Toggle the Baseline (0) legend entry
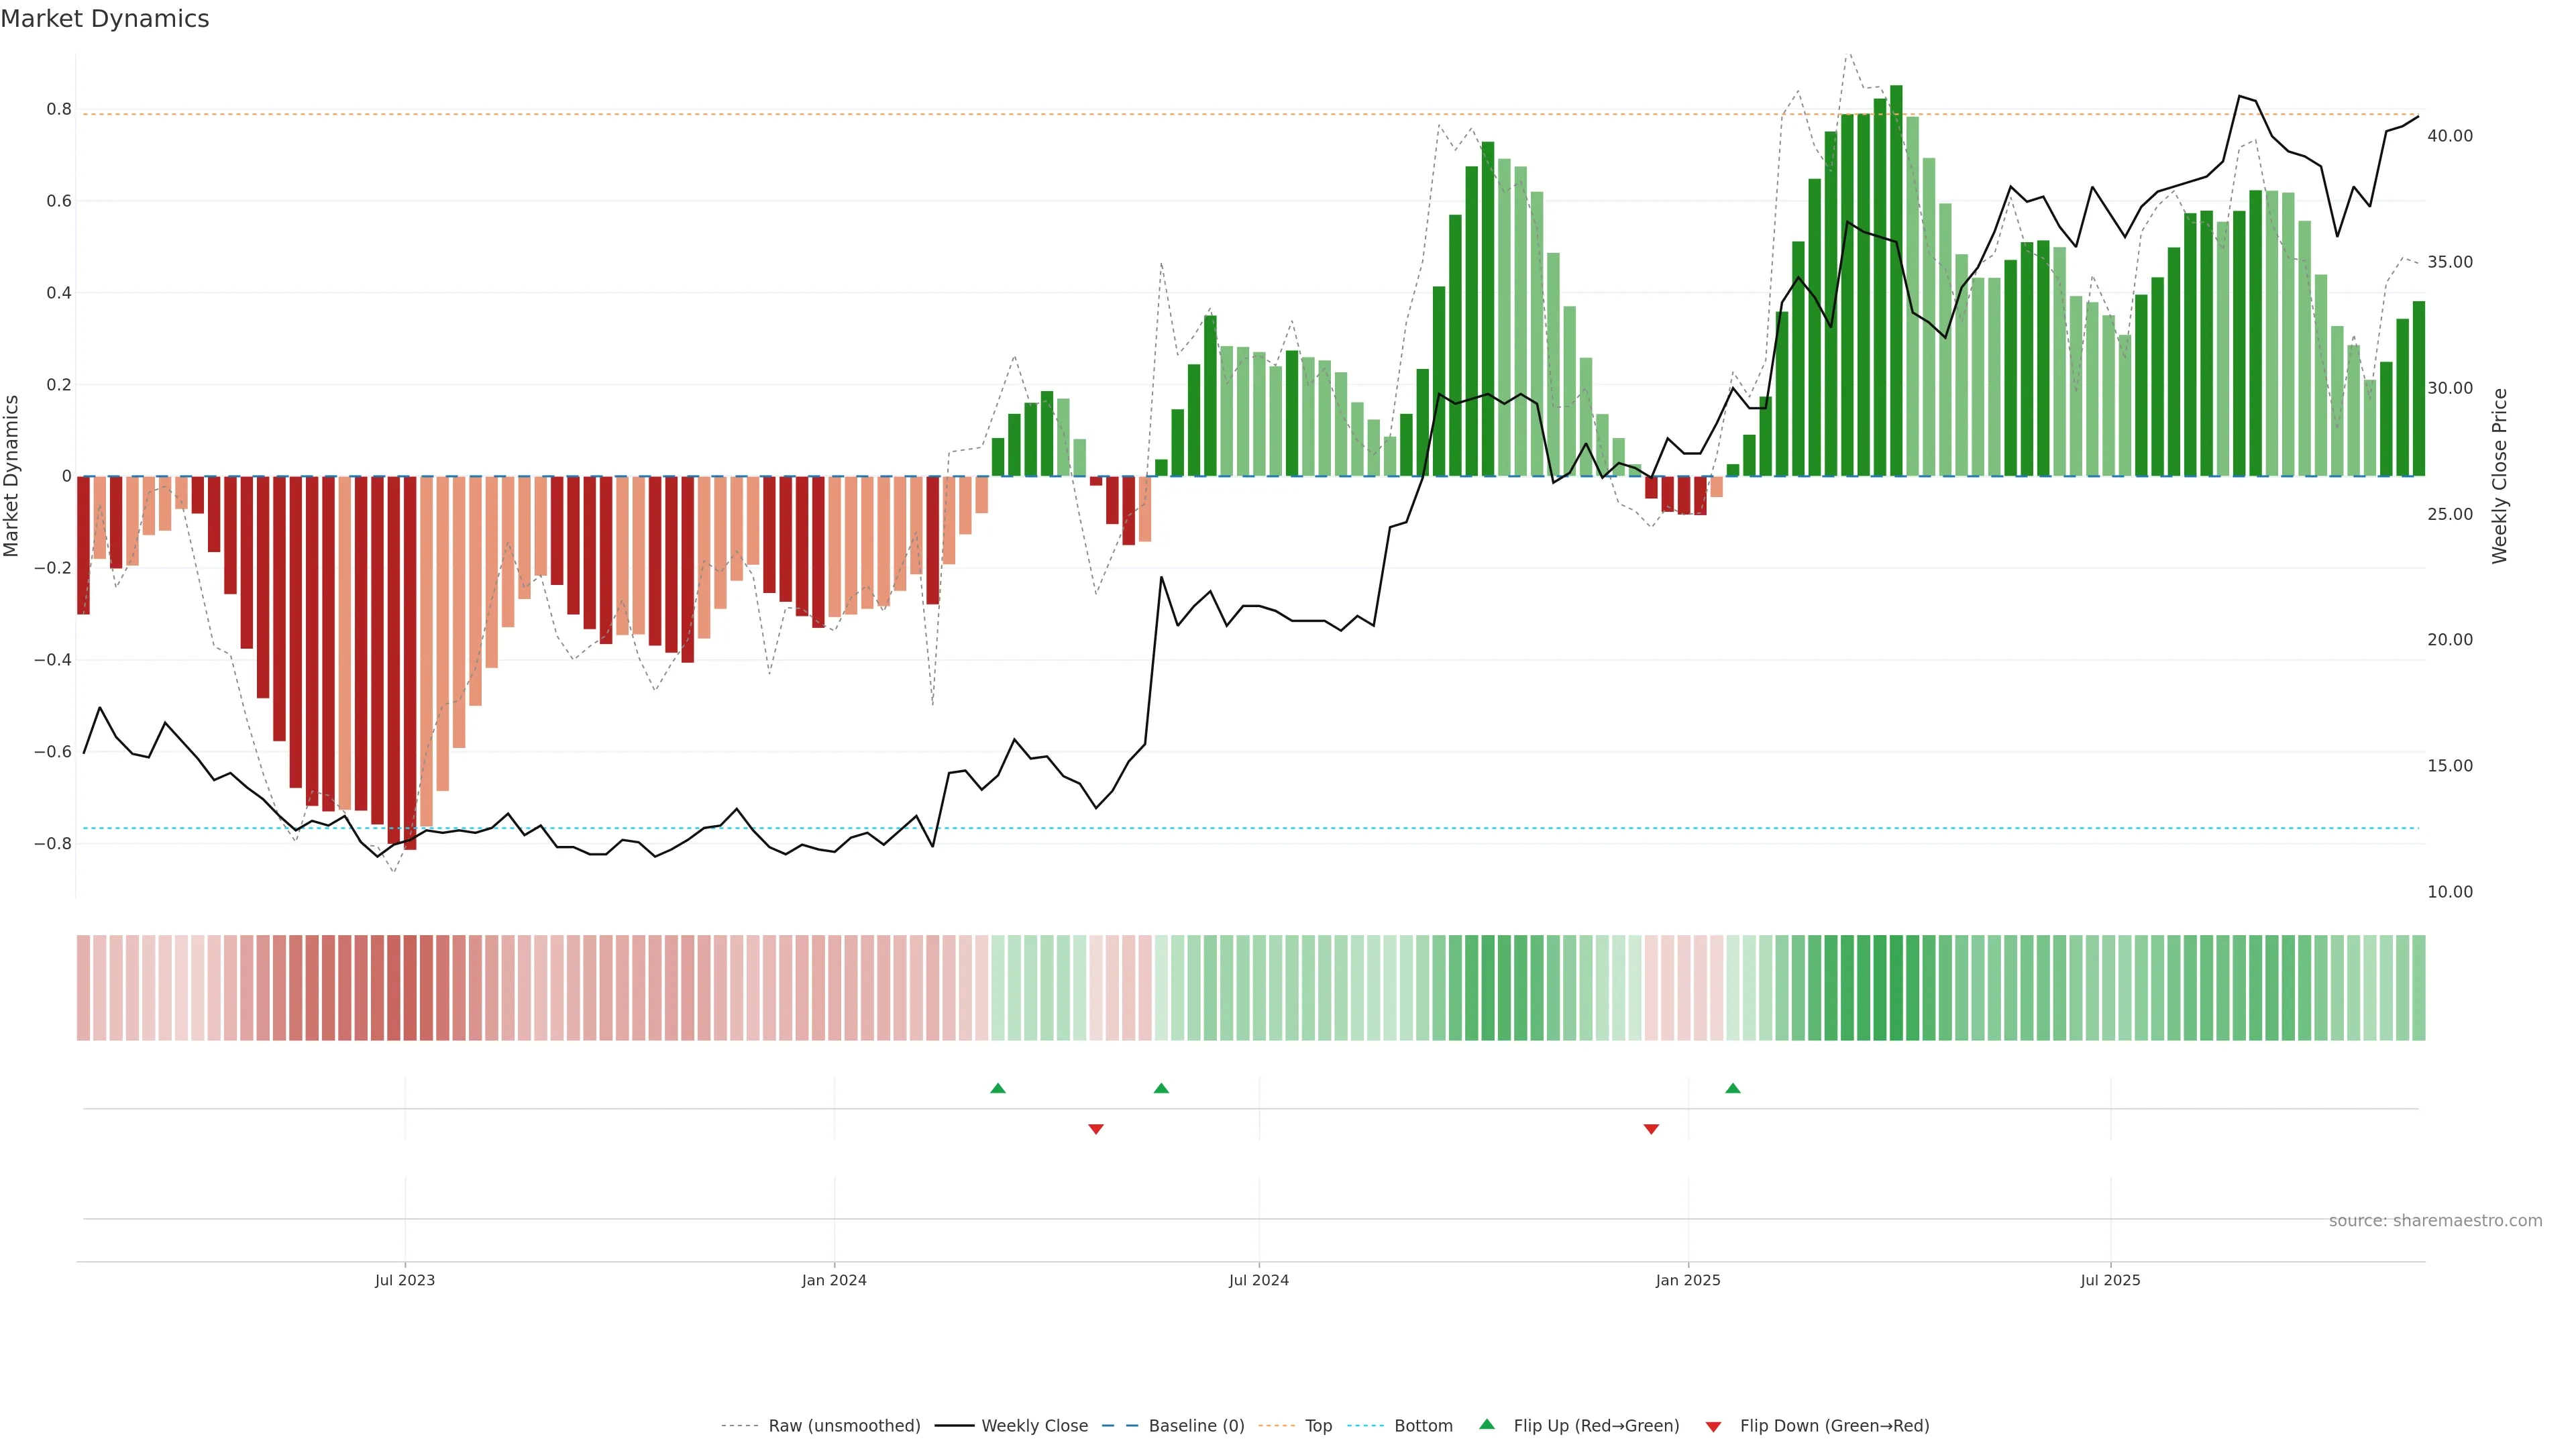This screenshot has height=1449, width=2576. (x=1196, y=1426)
